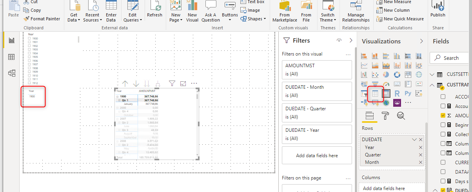Click the drill up arrow on matrix
The width and height of the screenshot is (472, 192).
(125, 83)
